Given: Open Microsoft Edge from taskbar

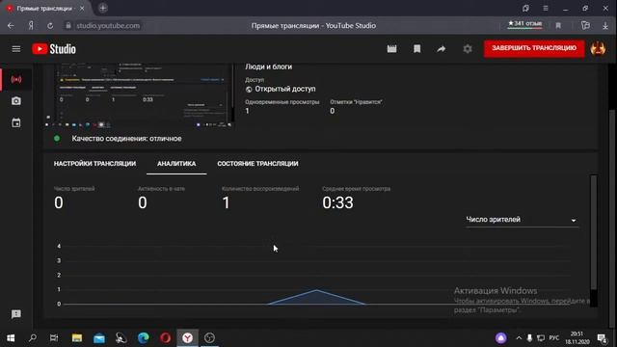Looking at the screenshot, I should tap(144, 337).
